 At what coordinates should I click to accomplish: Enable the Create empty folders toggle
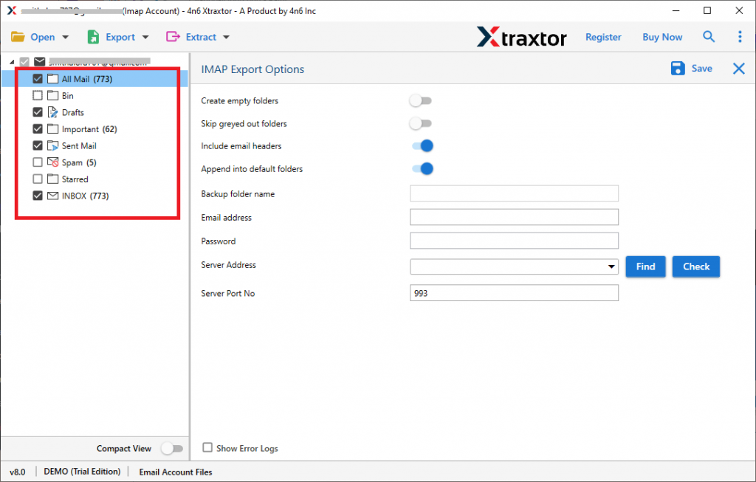(421, 100)
